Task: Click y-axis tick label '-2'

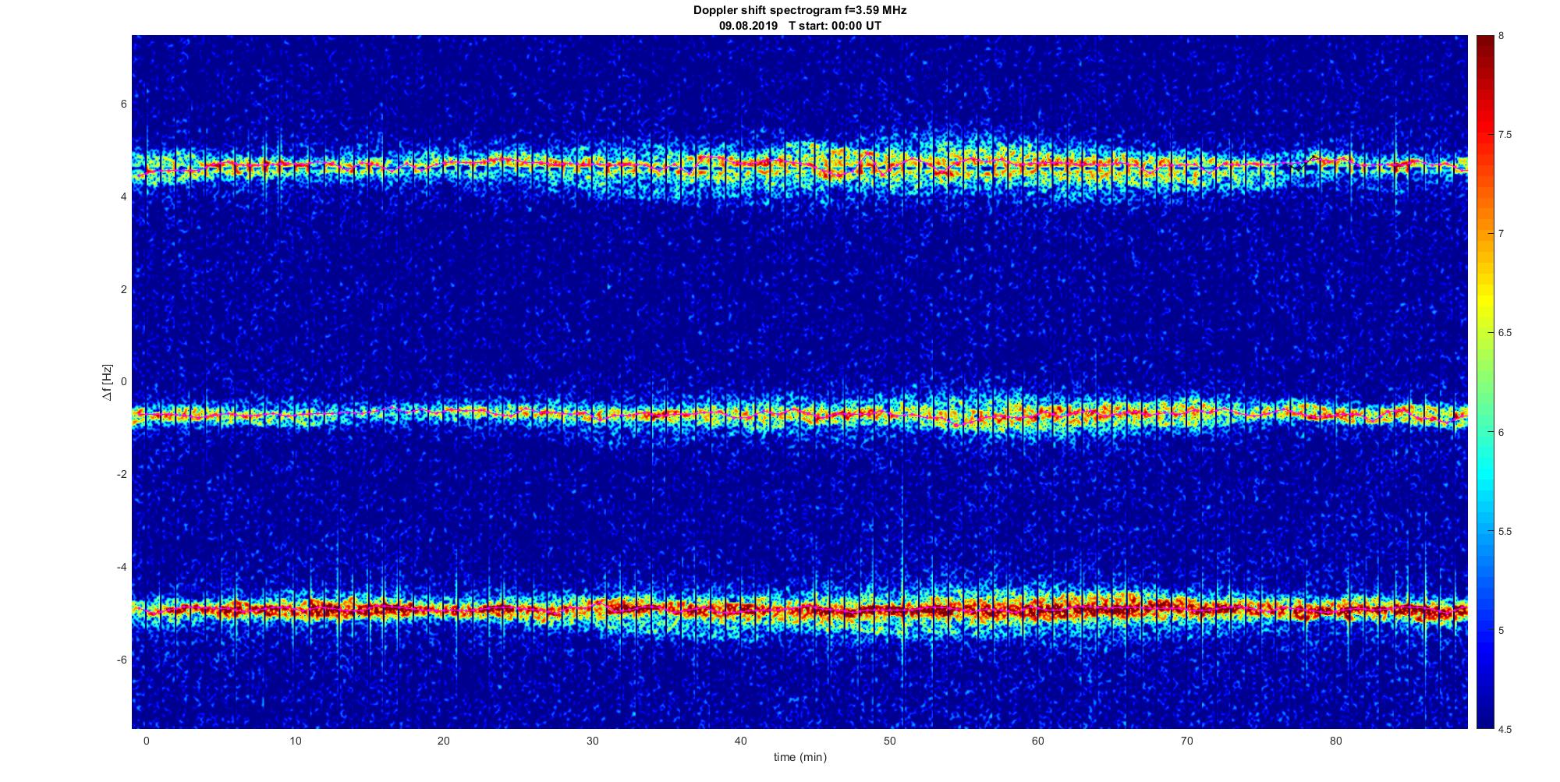Action: 122,475
